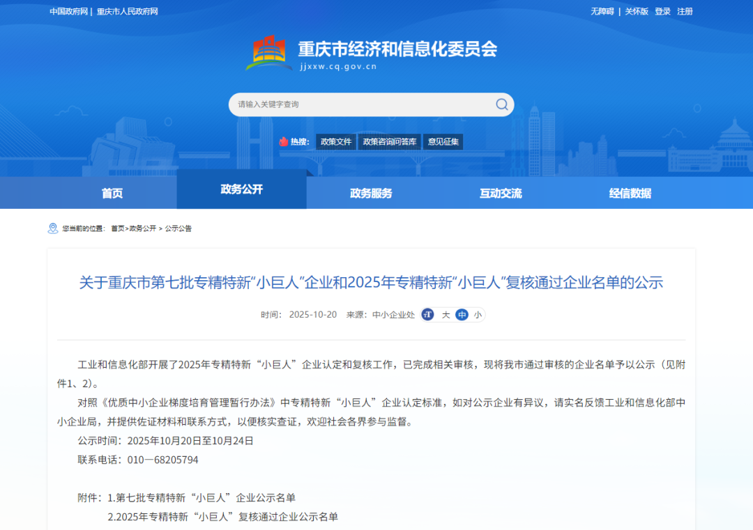This screenshot has height=530, width=753.
Task: Open 中国政府网 link in top bar
Action: click(68, 11)
